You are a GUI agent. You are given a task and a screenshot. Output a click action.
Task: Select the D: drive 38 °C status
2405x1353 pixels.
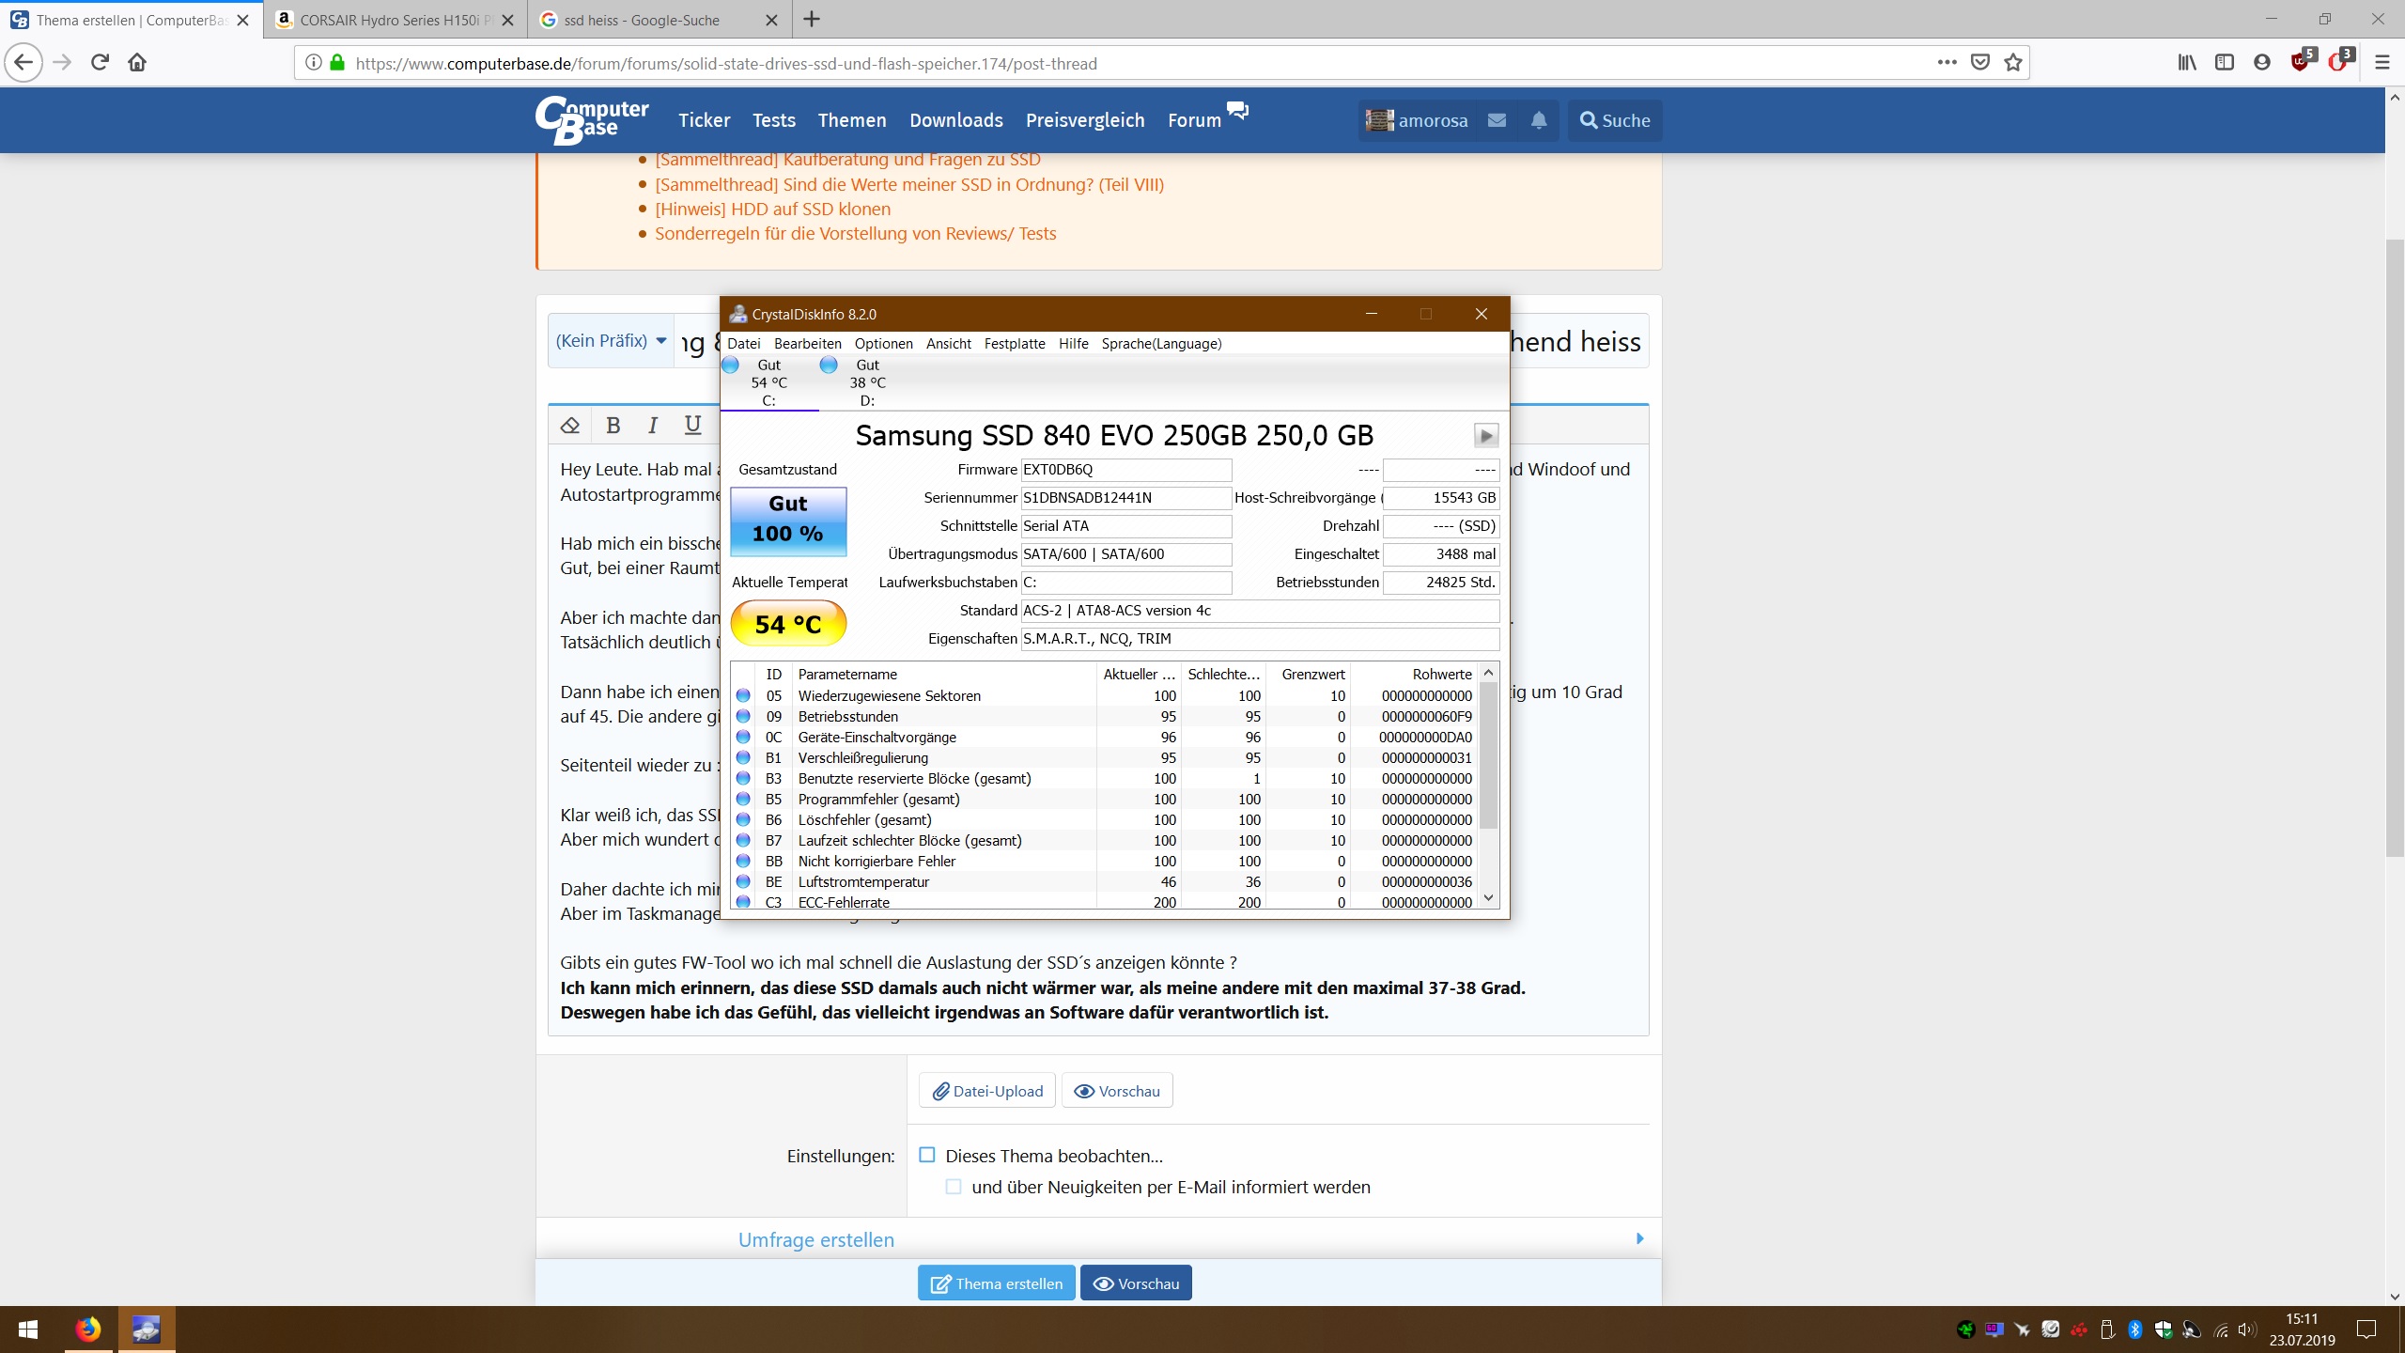click(866, 382)
